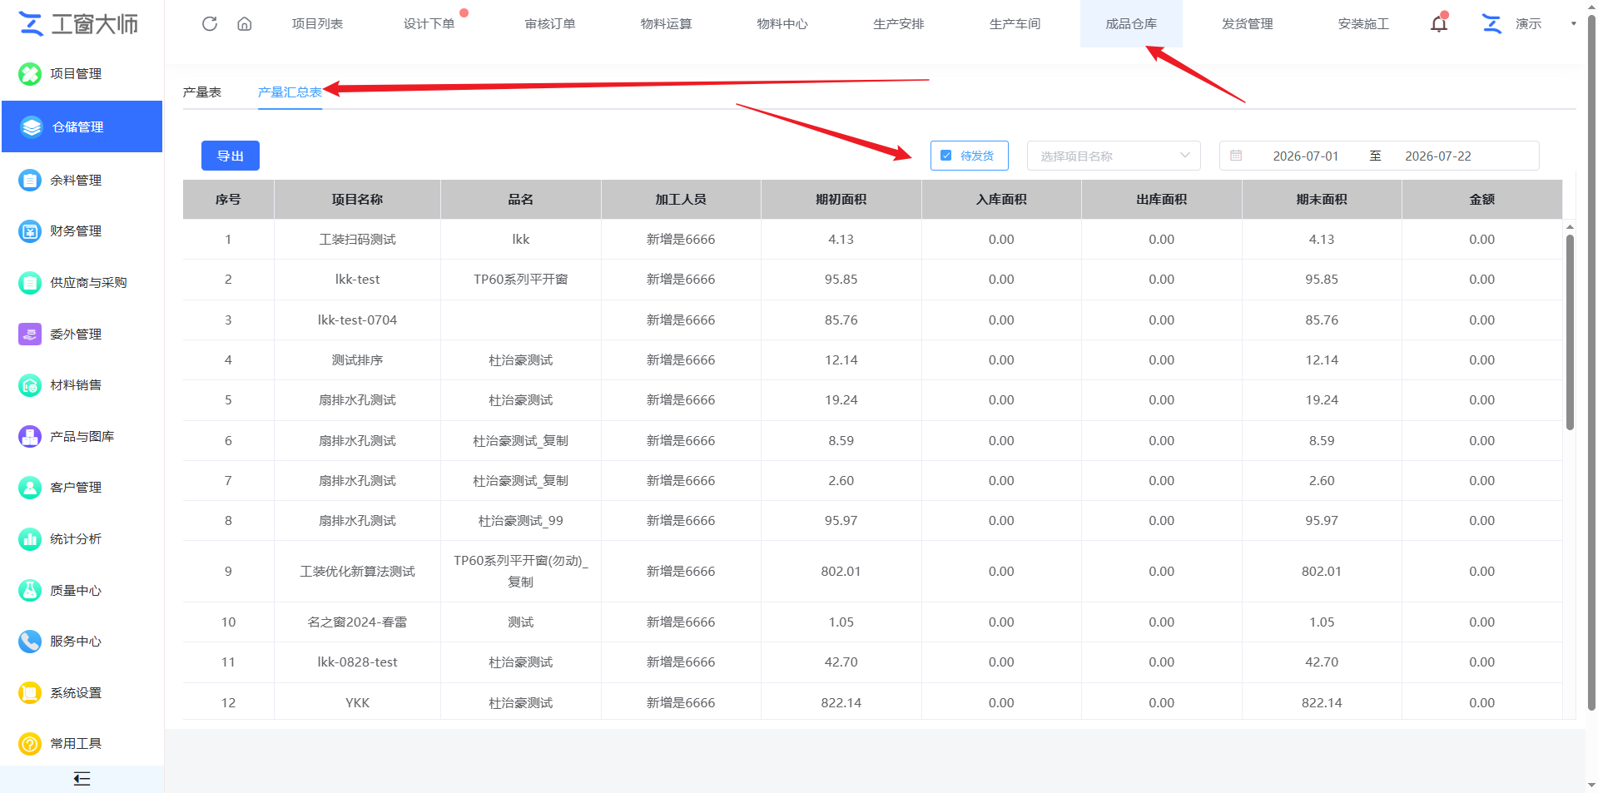Toggle the 待发货 checkbox
Viewport: 1598px width, 793px height.
pyautogui.click(x=945, y=156)
